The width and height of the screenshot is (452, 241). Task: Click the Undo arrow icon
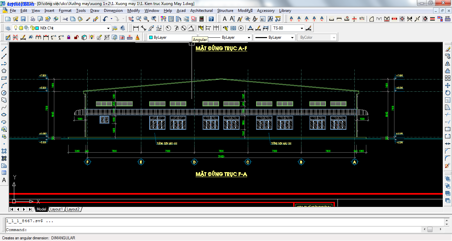pos(105,19)
